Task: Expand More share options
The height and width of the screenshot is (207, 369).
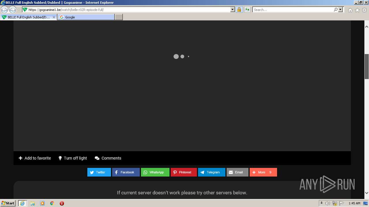Action: tap(263, 172)
